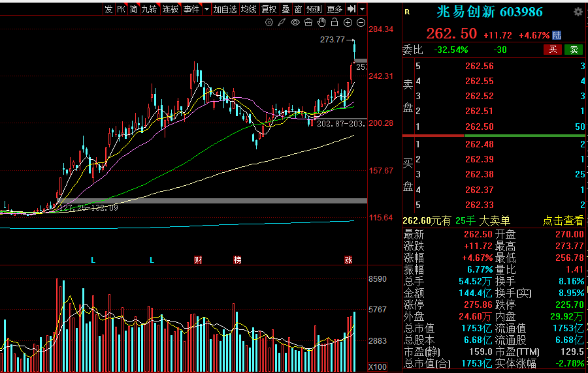Open the 连板 toolbar item
Image resolution: width=588 pixels, height=373 pixels.
(171, 9)
